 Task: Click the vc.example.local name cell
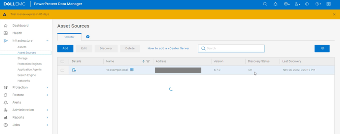[117, 70]
